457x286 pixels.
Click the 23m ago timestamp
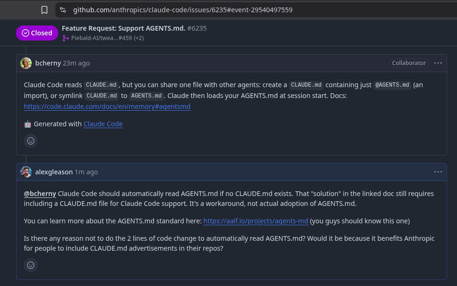click(77, 63)
